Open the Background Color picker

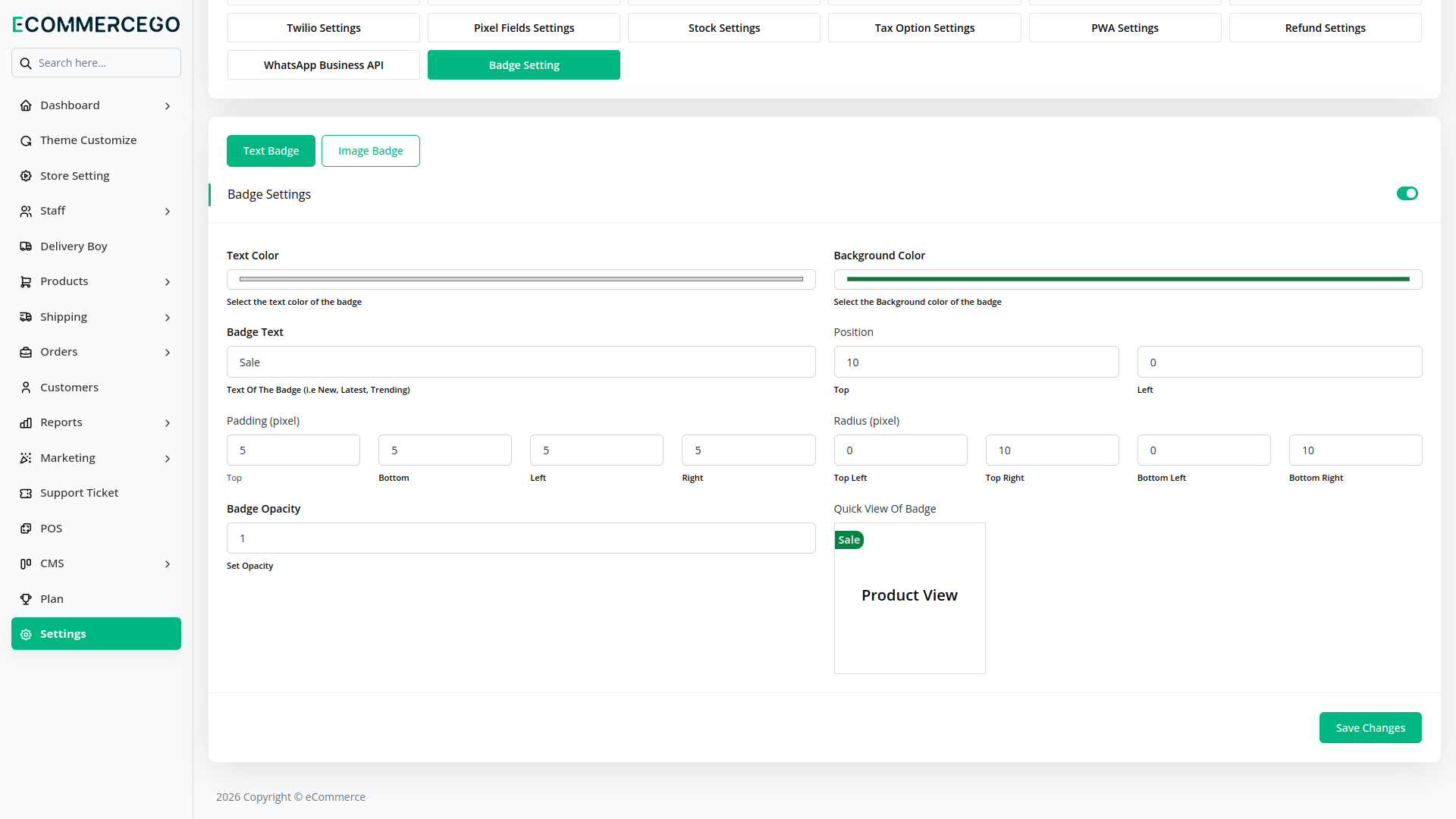(x=1128, y=280)
